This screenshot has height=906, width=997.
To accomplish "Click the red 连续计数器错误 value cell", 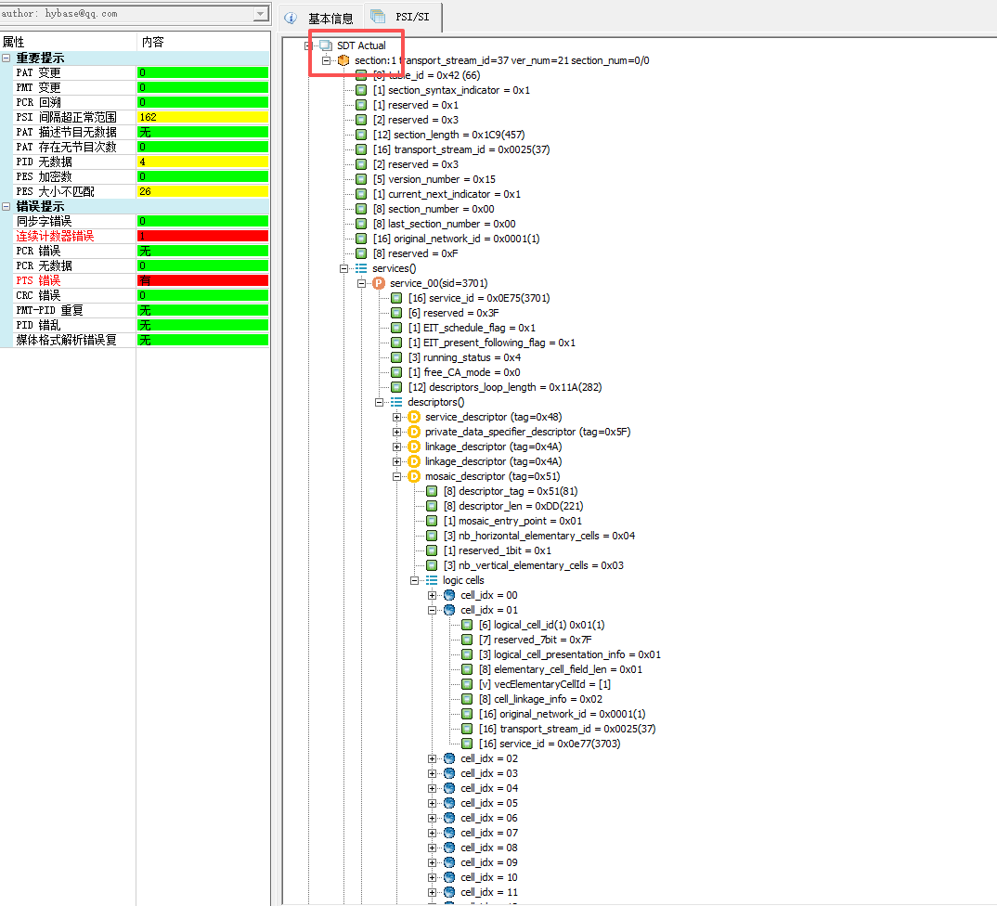I will 202,236.
